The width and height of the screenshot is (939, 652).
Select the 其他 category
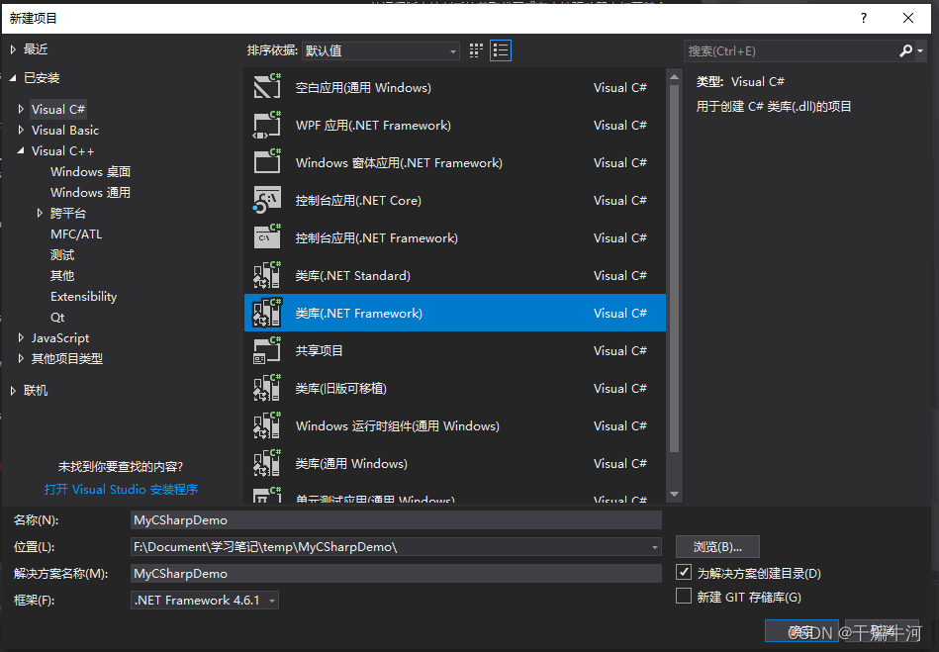click(x=62, y=275)
